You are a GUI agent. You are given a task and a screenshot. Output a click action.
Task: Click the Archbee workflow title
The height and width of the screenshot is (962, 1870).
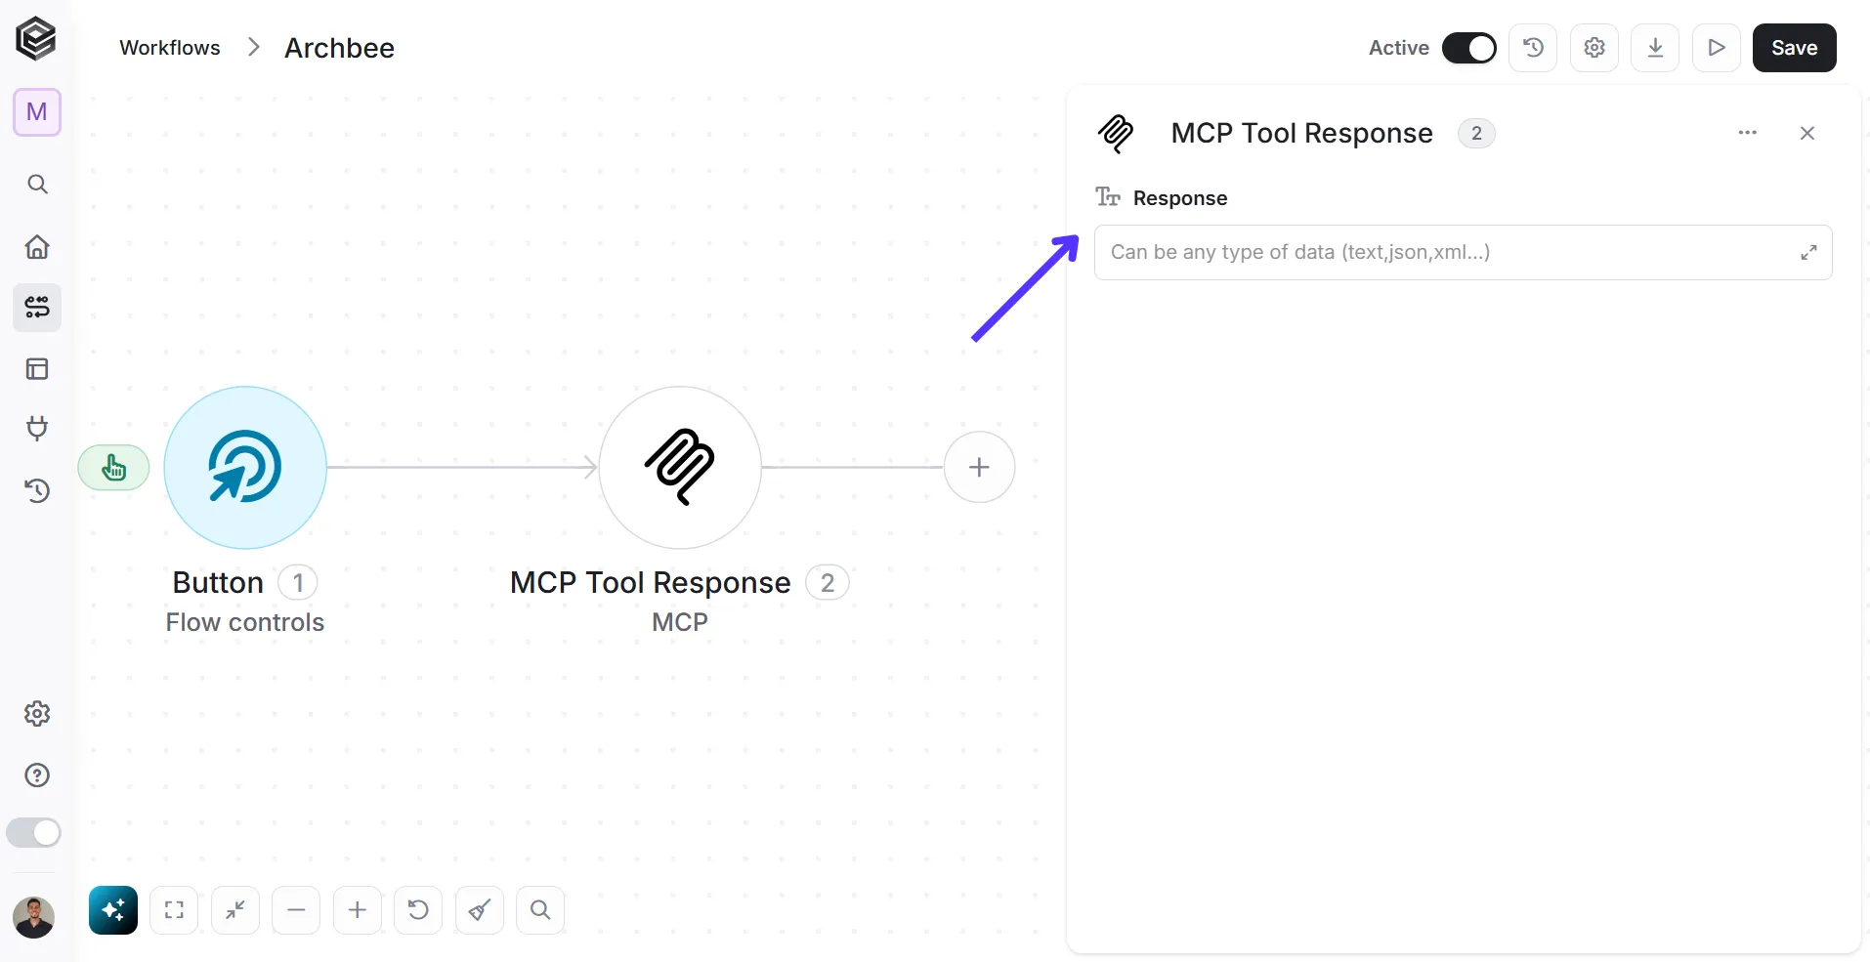339,48
